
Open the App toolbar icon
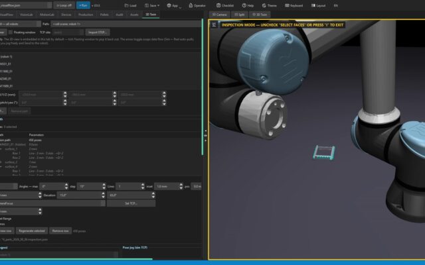(169, 5)
